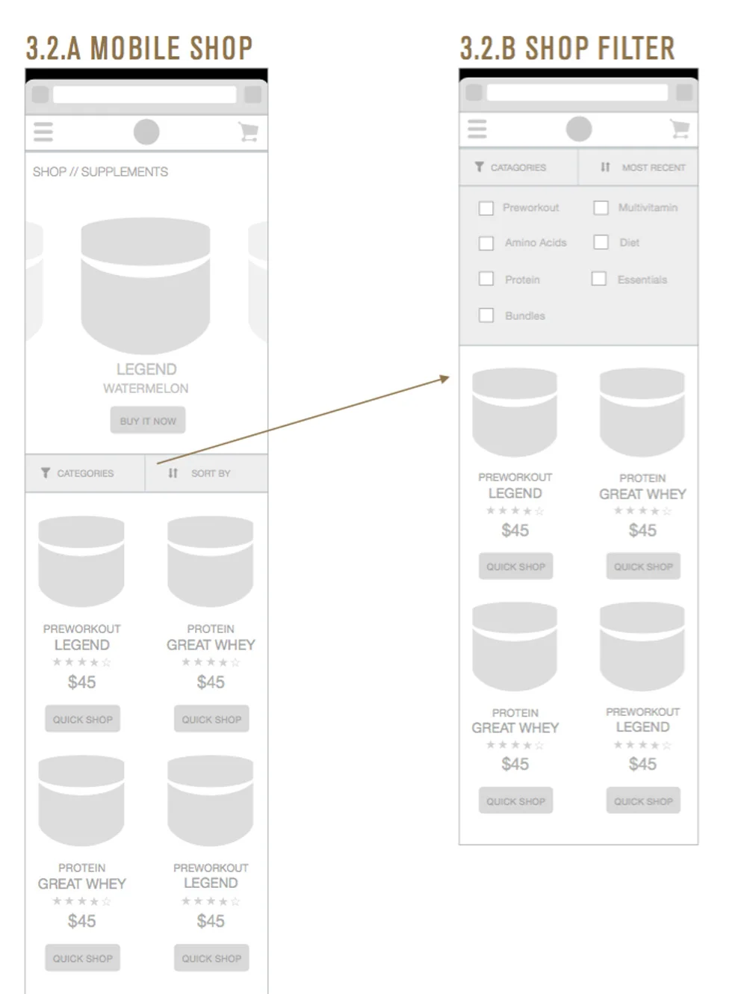This screenshot has height=994, width=747.
Task: Click the SHOP // SUPPLEMENTS breadcrumb
Action: [100, 172]
